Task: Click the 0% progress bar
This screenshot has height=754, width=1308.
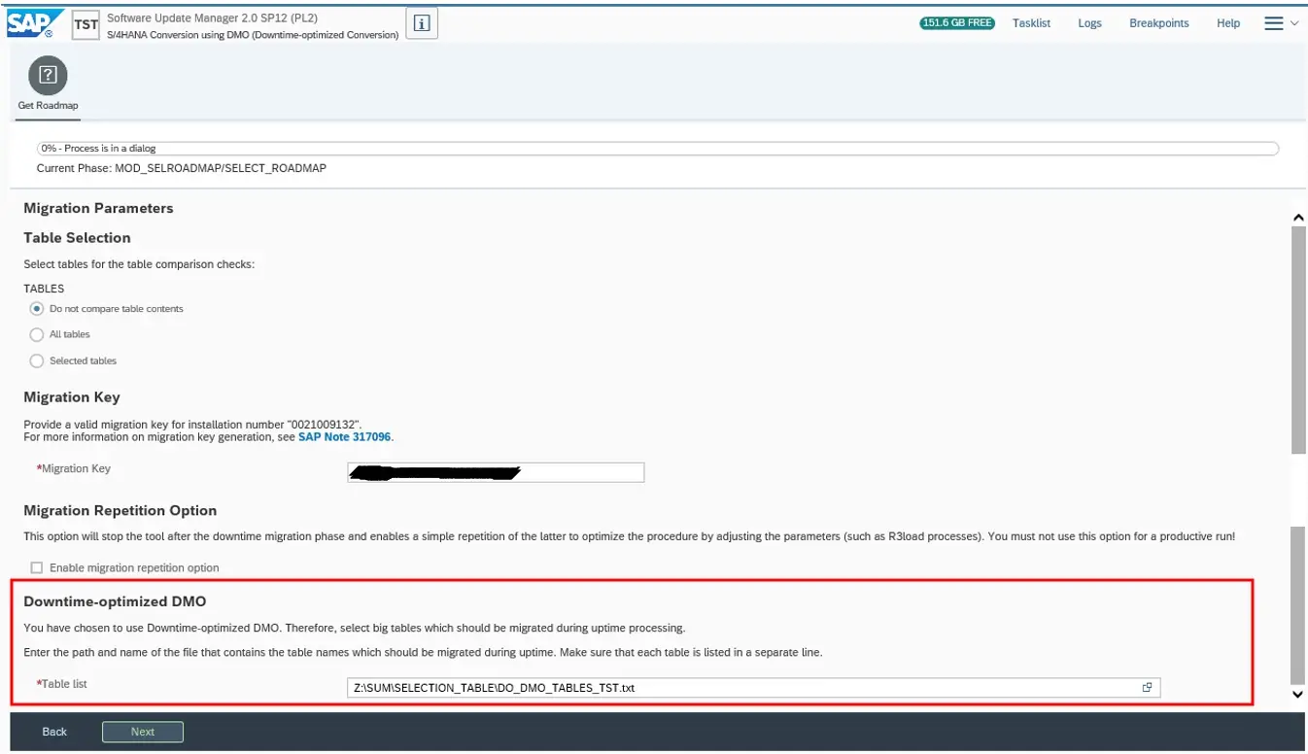Action: pyautogui.click(x=658, y=149)
